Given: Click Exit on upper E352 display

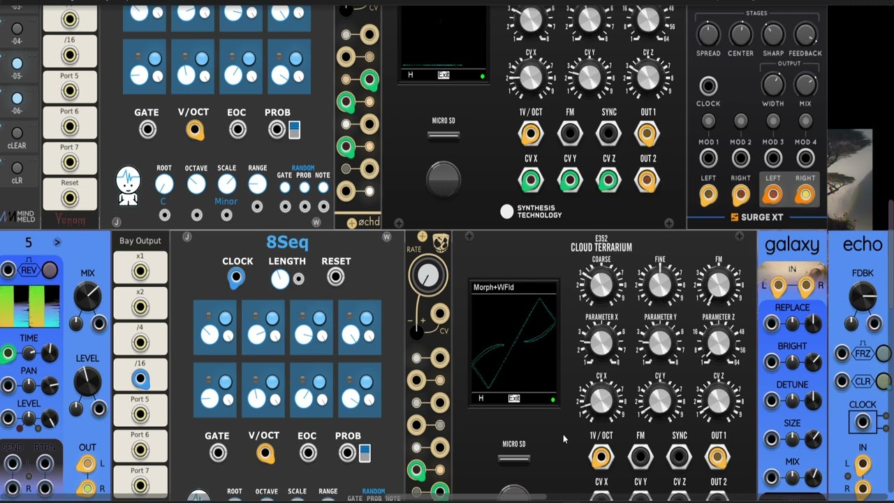Looking at the screenshot, I should click(444, 75).
